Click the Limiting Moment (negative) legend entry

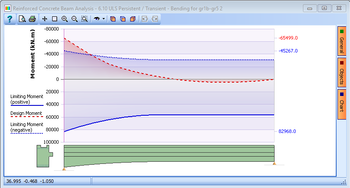(x=27, y=128)
